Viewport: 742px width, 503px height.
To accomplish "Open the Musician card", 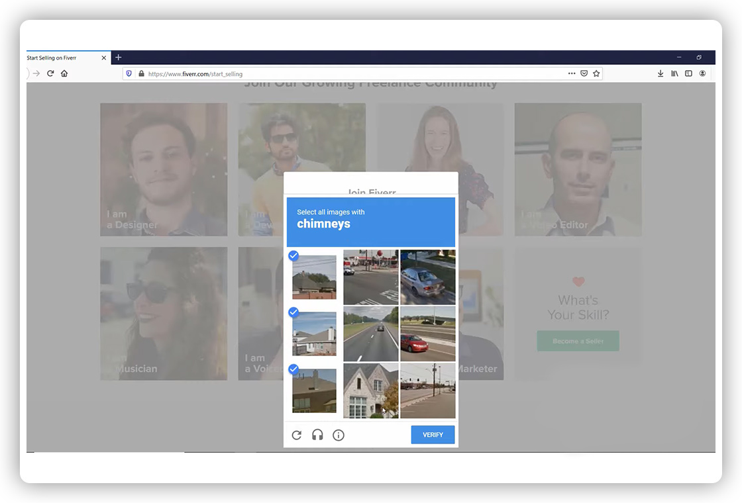I will (x=164, y=314).
